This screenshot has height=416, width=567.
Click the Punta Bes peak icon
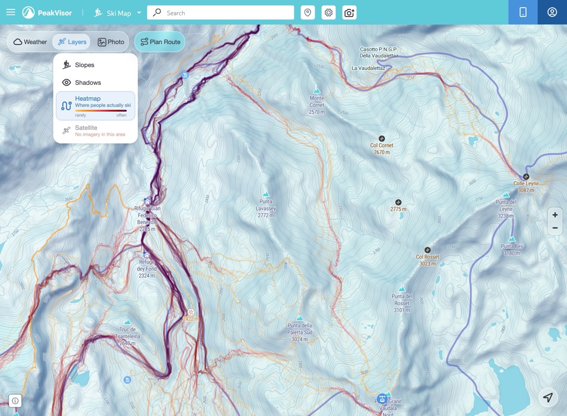click(x=512, y=239)
